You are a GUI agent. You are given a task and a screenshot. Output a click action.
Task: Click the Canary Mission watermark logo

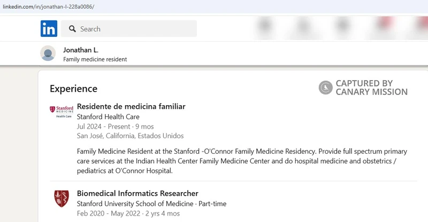(326, 88)
